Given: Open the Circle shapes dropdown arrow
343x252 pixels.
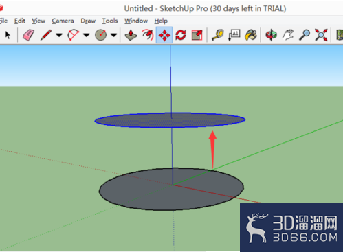Looking at the screenshot, I should coord(113,35).
